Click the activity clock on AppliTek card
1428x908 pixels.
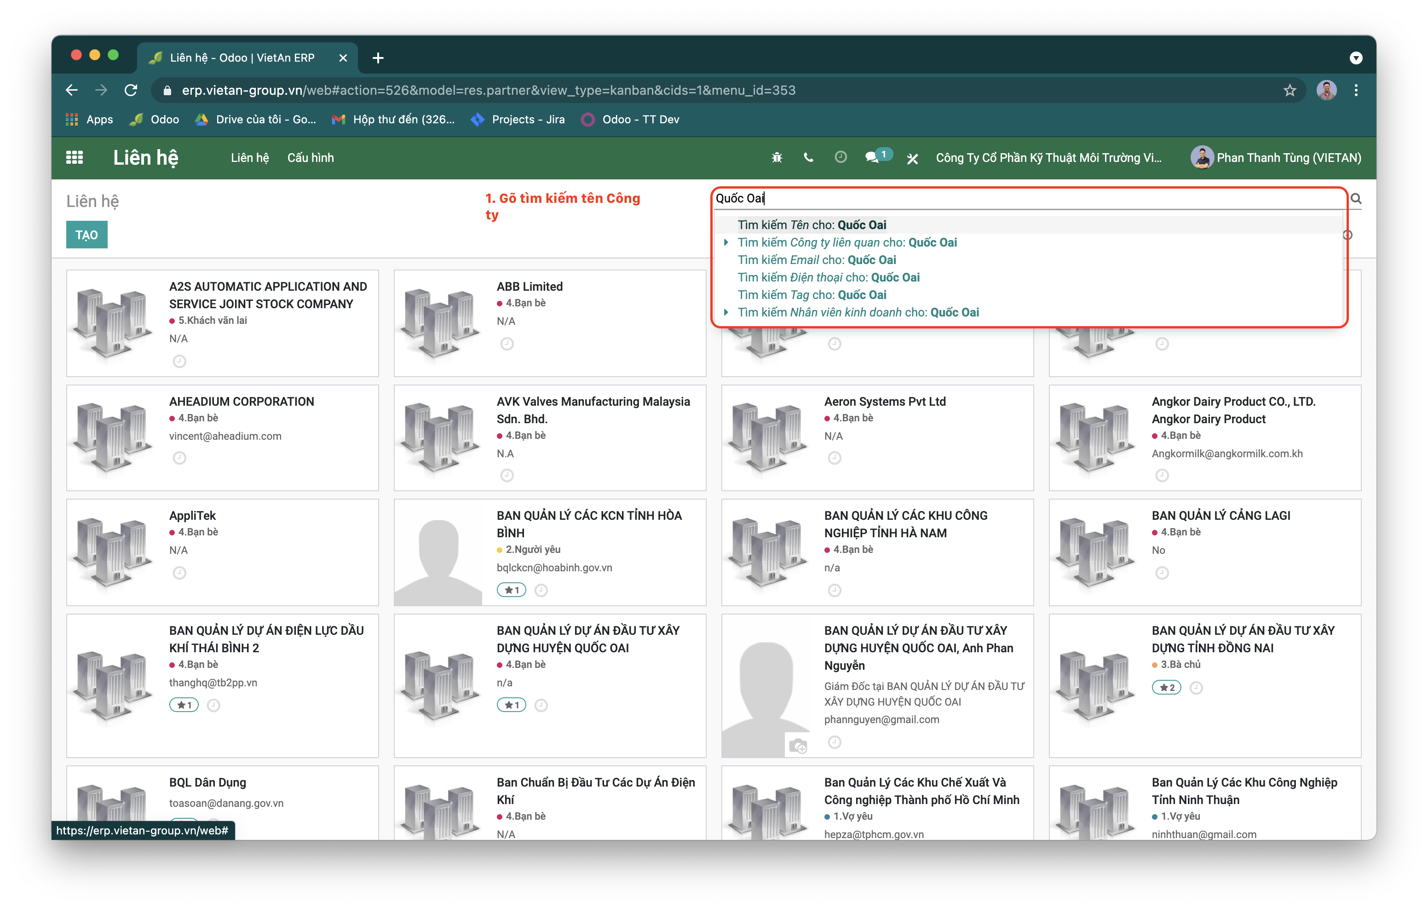pyautogui.click(x=179, y=573)
